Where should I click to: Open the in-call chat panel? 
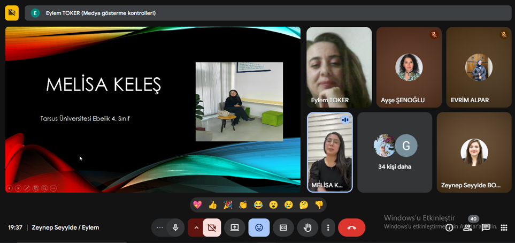(486, 227)
